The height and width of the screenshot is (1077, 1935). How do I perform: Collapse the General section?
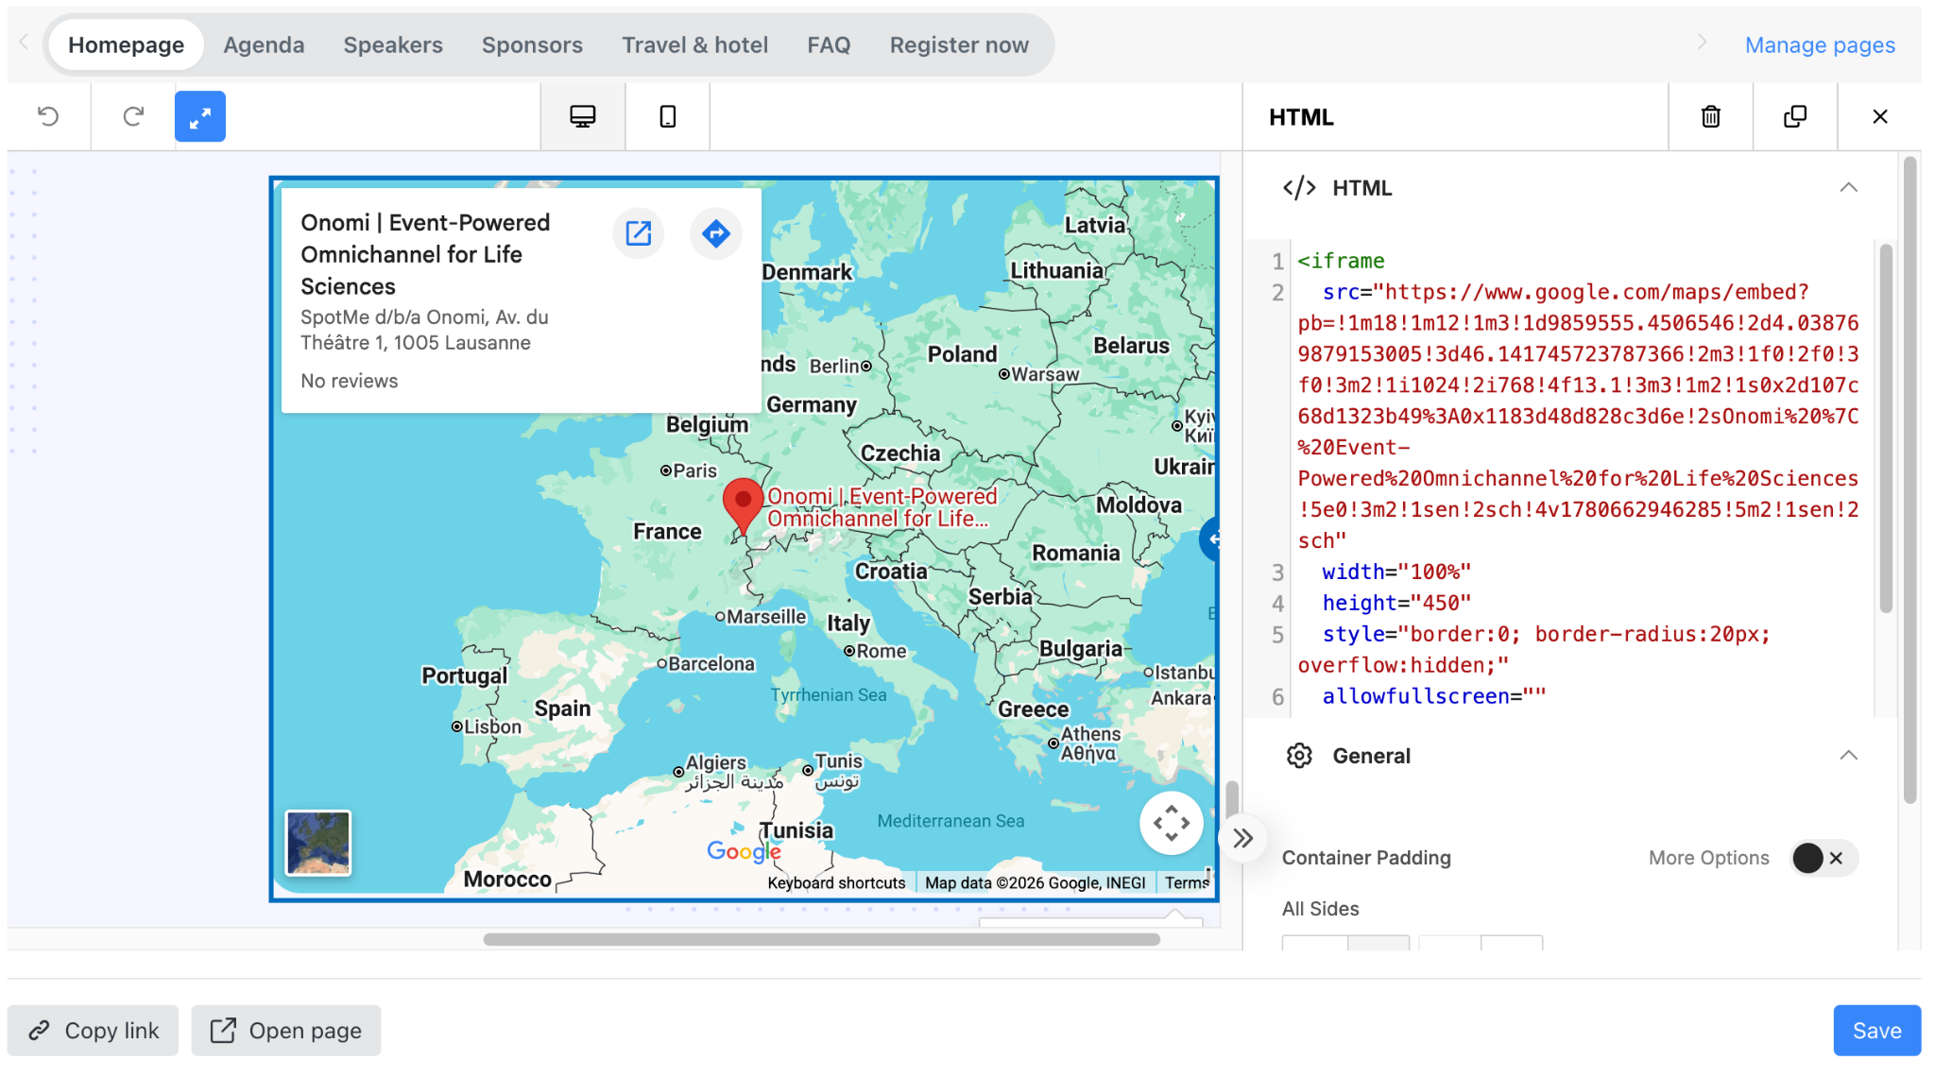pyautogui.click(x=1849, y=756)
